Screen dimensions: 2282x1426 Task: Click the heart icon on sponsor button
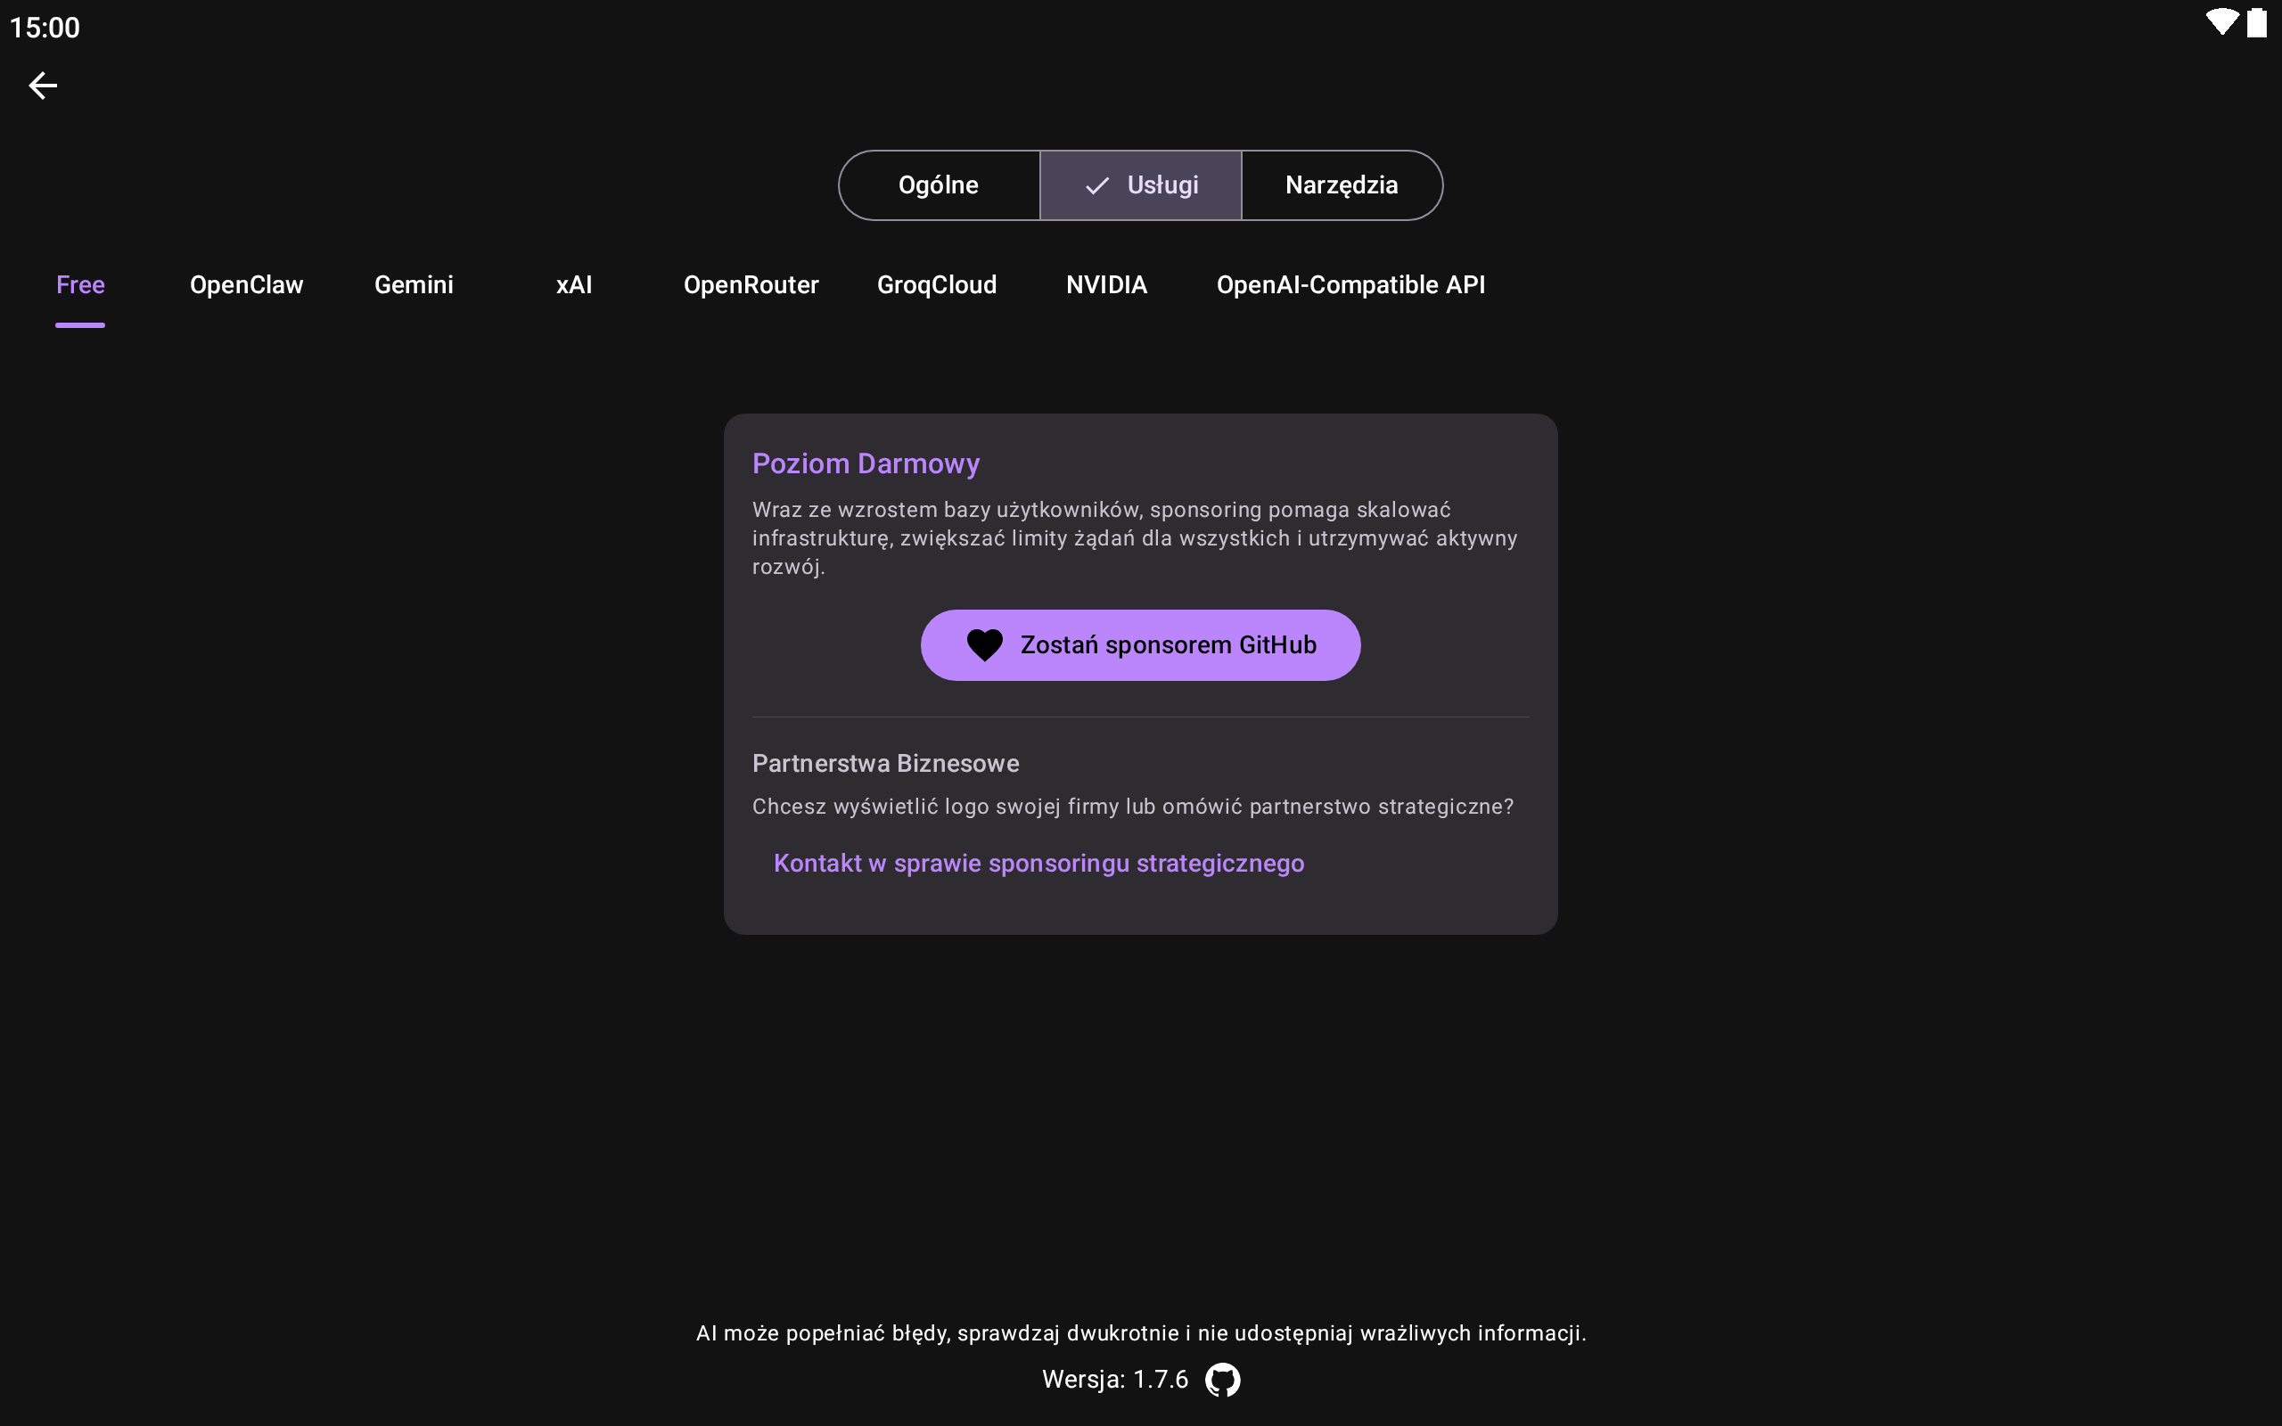984,645
